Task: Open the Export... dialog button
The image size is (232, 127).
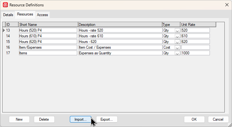Action: tap(107, 119)
